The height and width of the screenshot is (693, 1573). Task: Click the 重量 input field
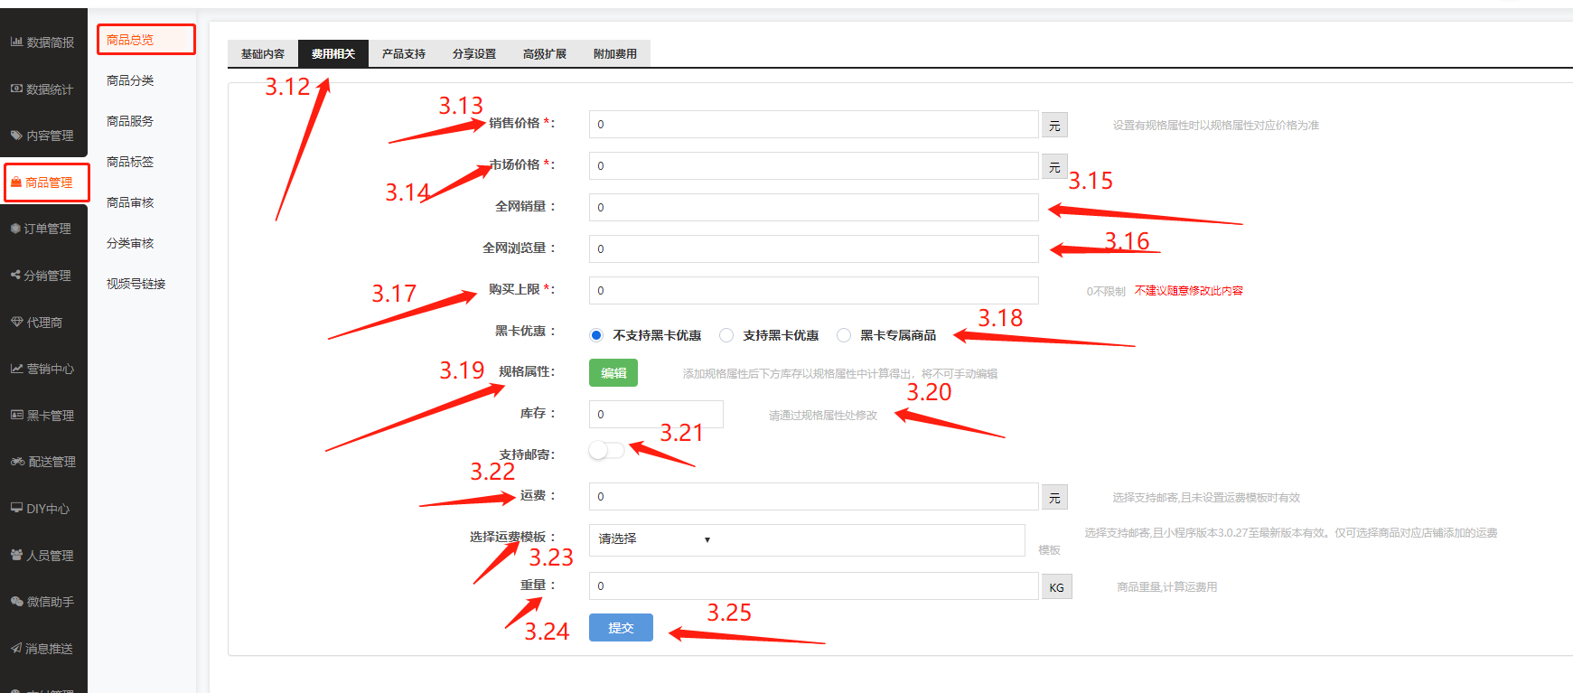point(813,586)
